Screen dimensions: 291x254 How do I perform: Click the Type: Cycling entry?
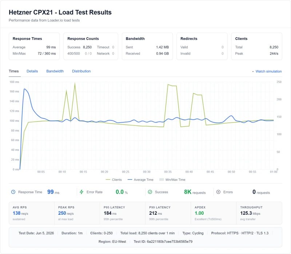coord(193,233)
